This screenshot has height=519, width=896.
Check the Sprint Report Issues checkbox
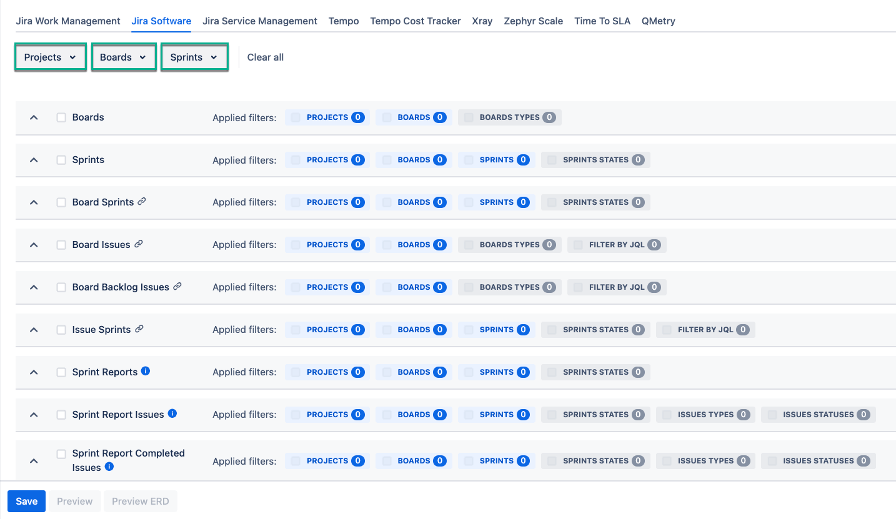click(x=61, y=414)
